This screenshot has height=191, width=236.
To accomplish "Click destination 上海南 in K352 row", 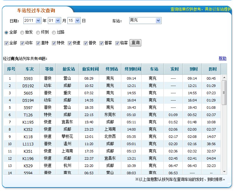I will [x=110, y=129].
